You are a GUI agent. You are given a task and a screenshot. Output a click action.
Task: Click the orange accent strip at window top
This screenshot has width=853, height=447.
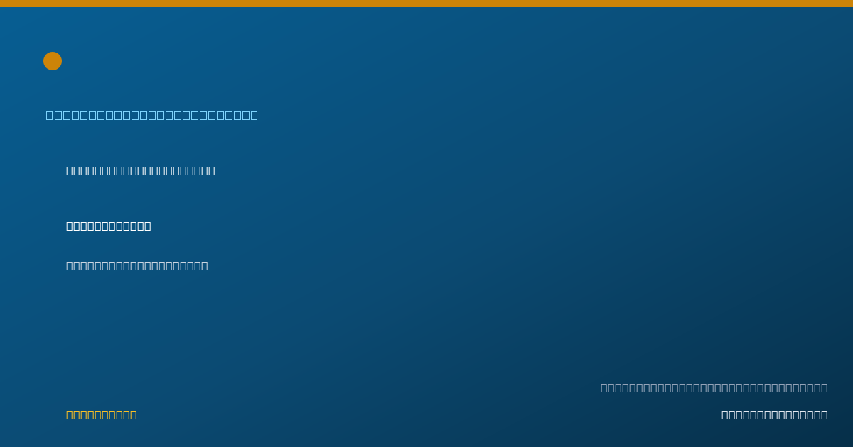(x=426, y=4)
